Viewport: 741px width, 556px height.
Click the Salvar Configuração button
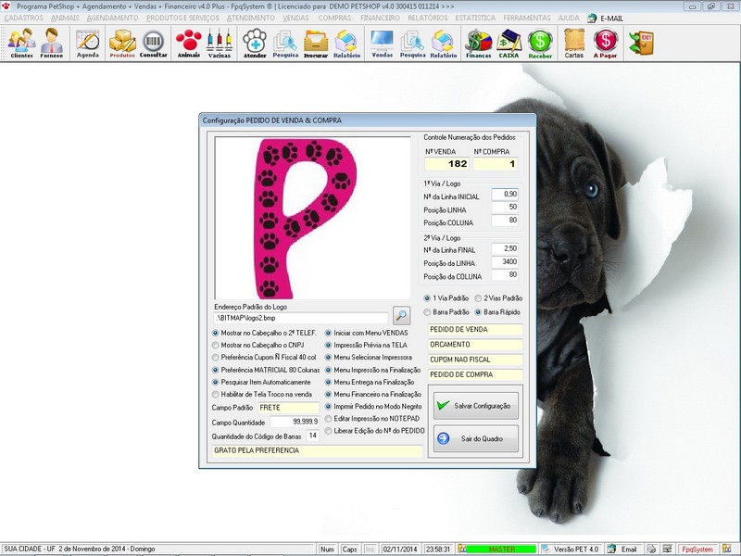point(477,408)
